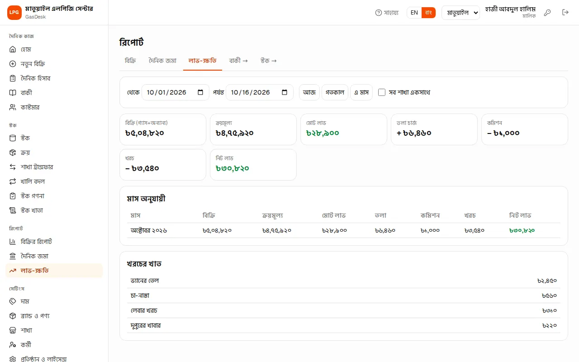Tick the সব শাখা একসাথে checkbox

(x=382, y=92)
